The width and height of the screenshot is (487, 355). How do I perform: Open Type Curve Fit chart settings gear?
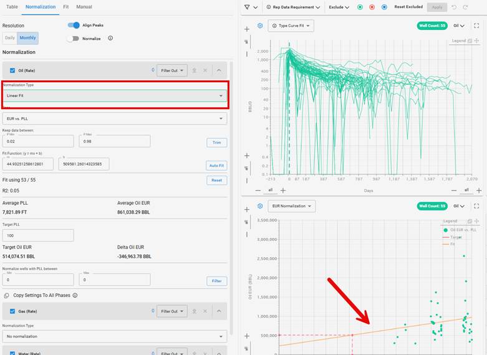pyautogui.click(x=260, y=26)
